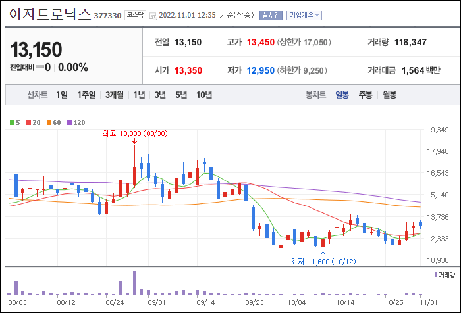This screenshot has height=313, width=461.
Task: Select the 3개월 line chart period
Action: coord(115,95)
